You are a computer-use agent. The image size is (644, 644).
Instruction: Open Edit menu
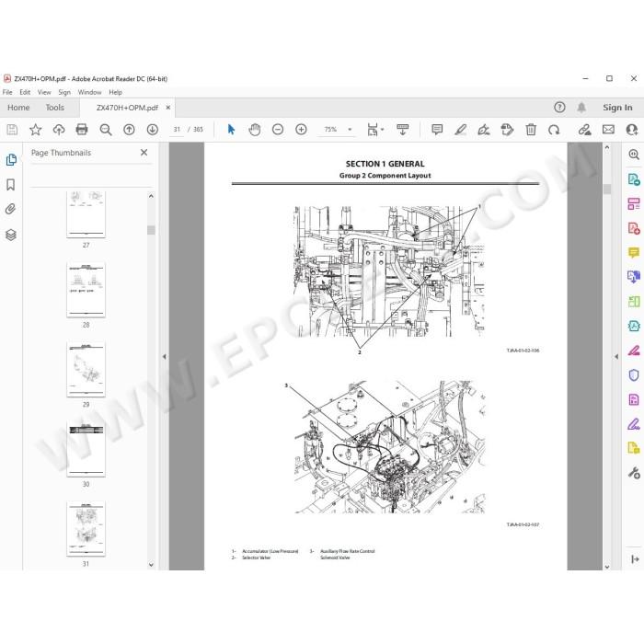tap(25, 92)
